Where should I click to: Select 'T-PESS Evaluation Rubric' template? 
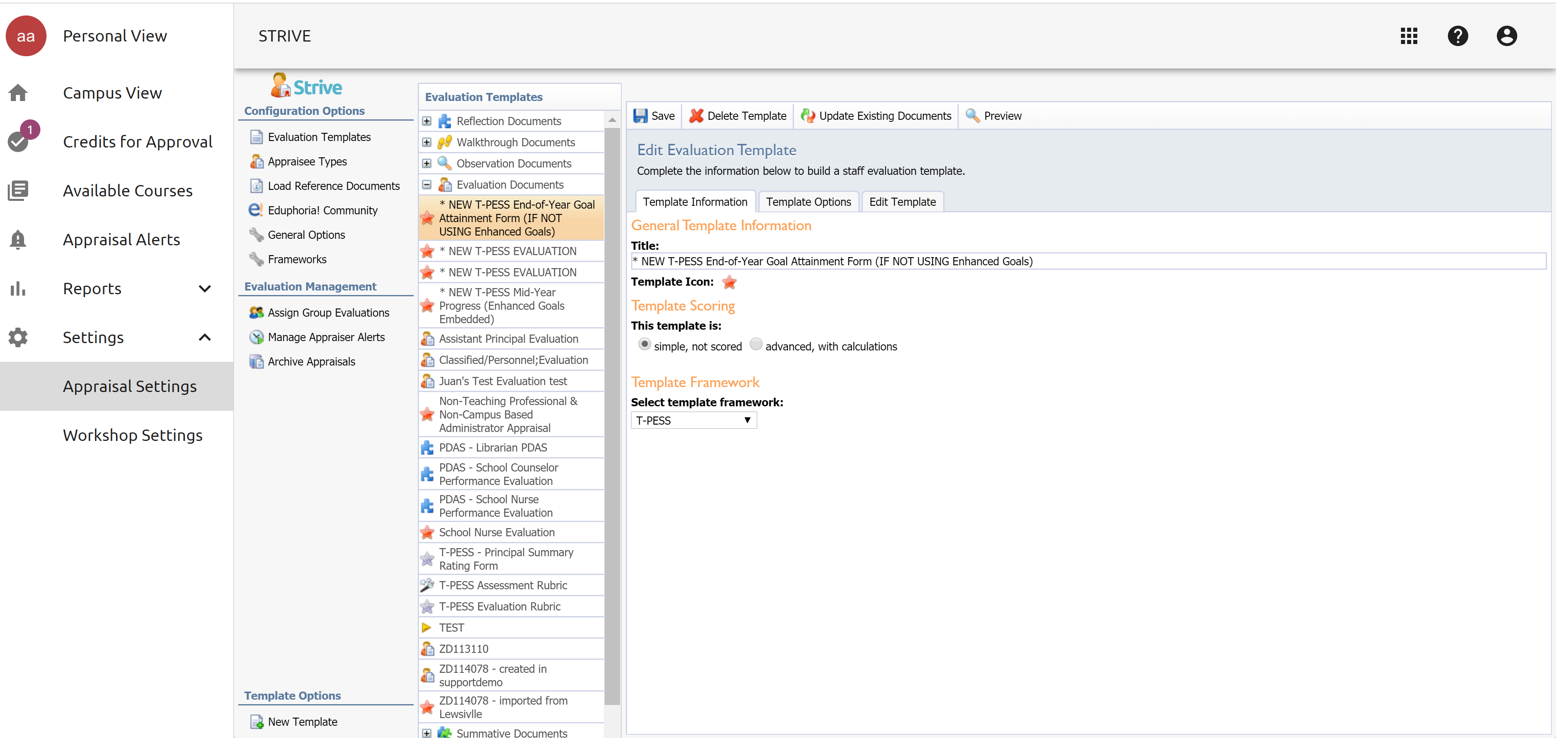[x=511, y=606]
